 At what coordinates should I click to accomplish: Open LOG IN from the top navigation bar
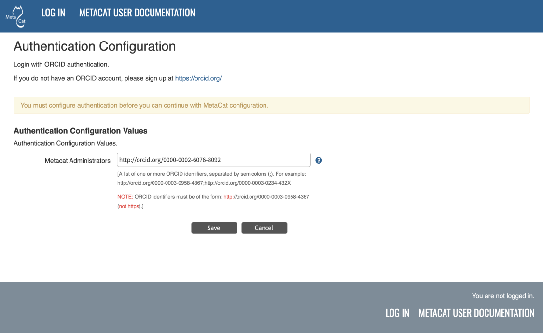53,13
